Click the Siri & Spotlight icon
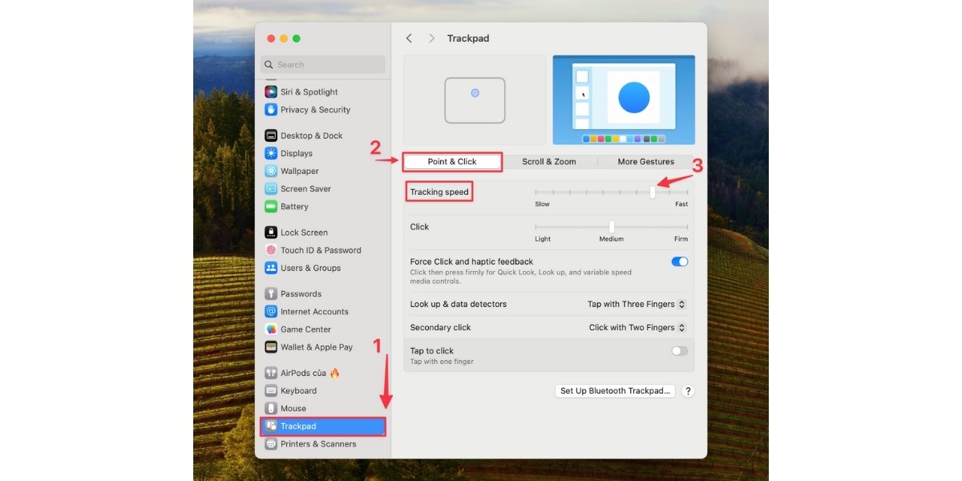The height and width of the screenshot is (481, 962). tap(271, 92)
